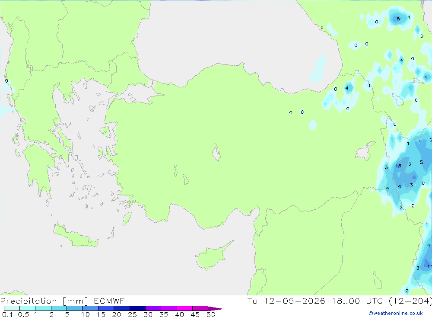Click the "ECMWF" model label
The image size is (432, 317).
click(109, 301)
